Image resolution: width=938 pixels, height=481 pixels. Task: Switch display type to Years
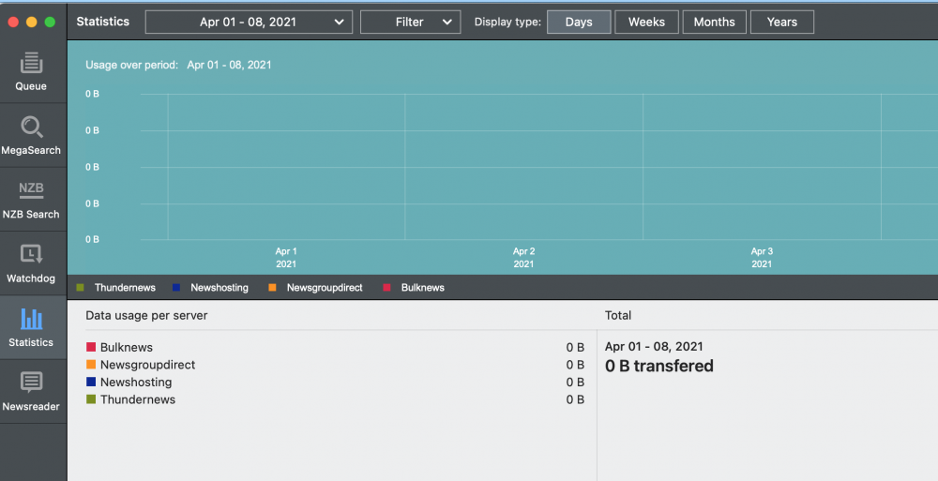pyautogui.click(x=781, y=22)
